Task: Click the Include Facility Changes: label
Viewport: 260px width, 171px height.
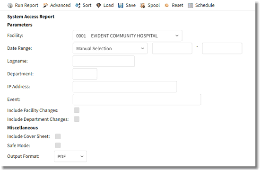Action: [x=33, y=110]
